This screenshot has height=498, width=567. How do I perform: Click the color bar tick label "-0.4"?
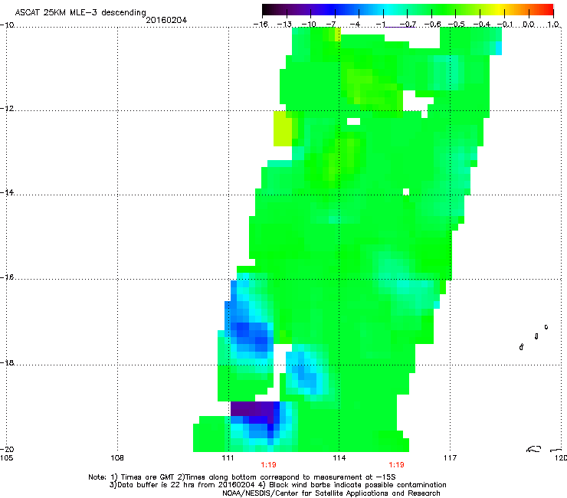pos(481,25)
